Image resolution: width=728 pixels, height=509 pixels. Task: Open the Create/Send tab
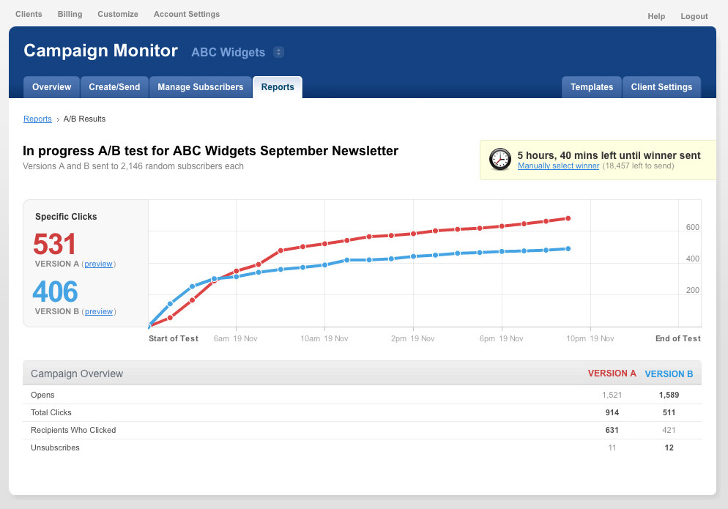tap(114, 87)
